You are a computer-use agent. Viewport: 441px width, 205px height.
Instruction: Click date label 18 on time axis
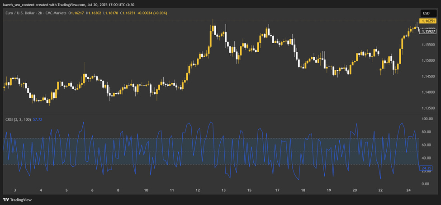pos(303,191)
